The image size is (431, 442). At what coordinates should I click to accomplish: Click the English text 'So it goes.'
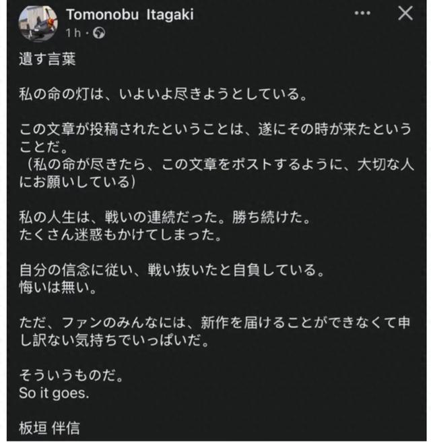(x=53, y=393)
